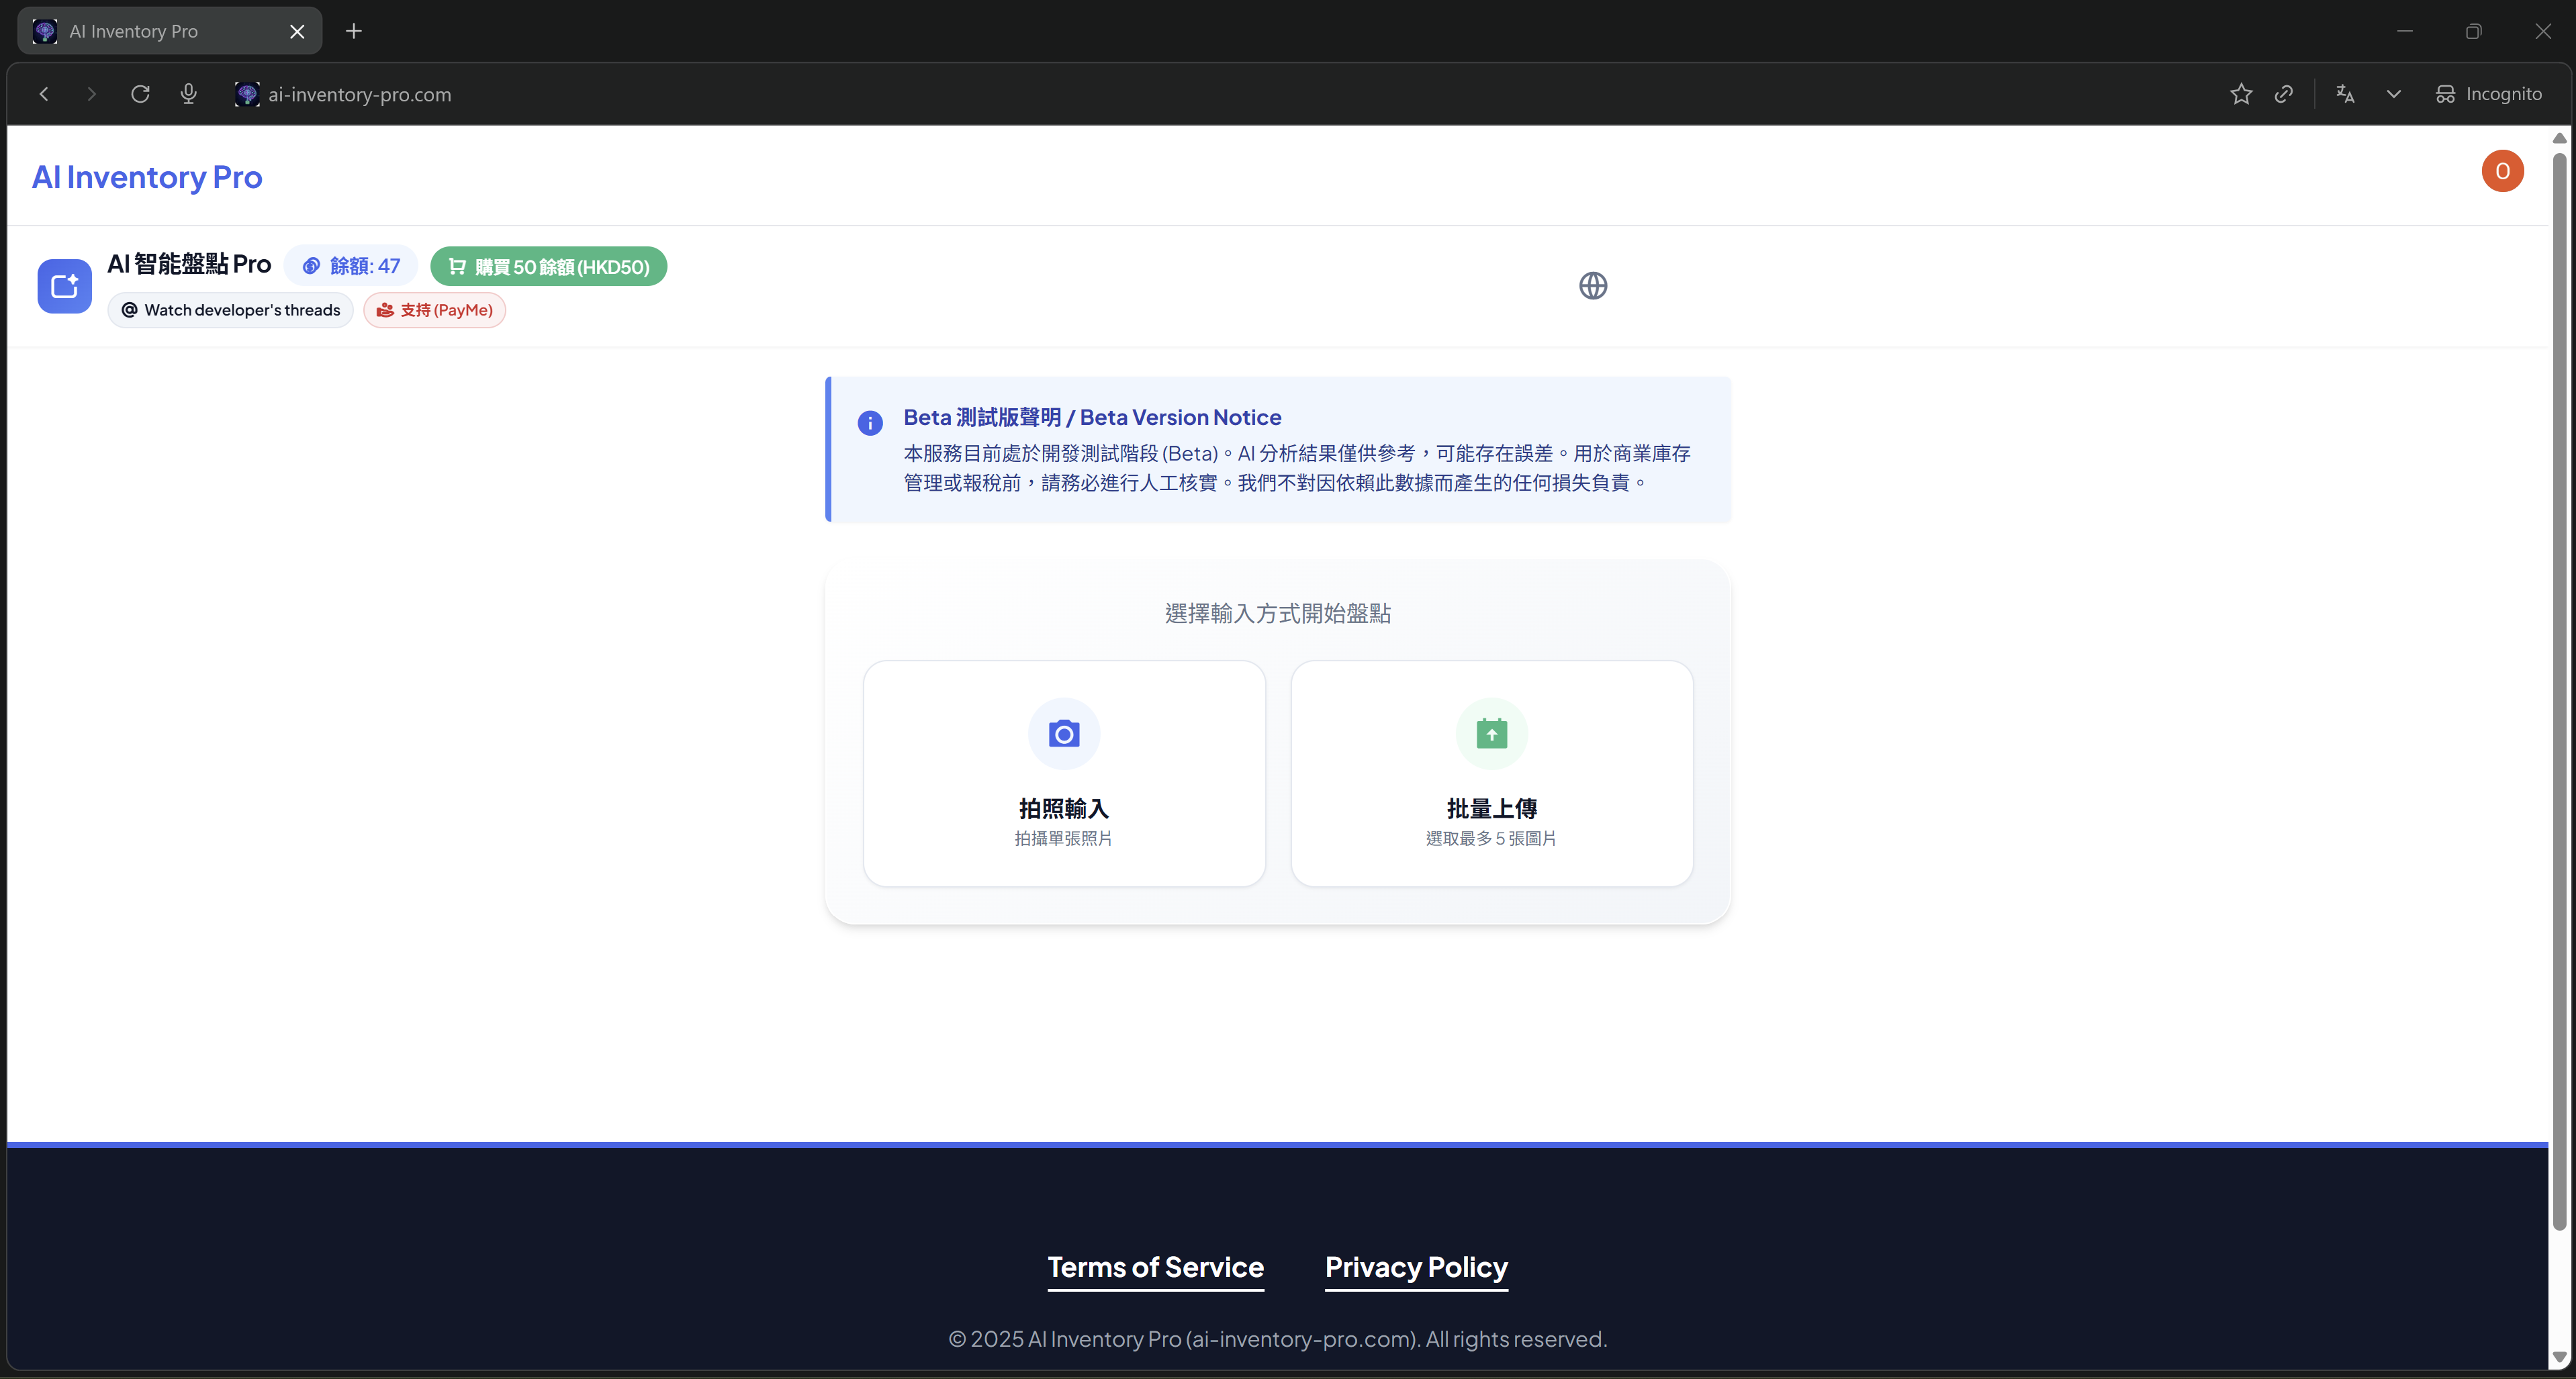Open a new browser tab
The height and width of the screenshot is (1379, 2576).
pyautogui.click(x=354, y=31)
